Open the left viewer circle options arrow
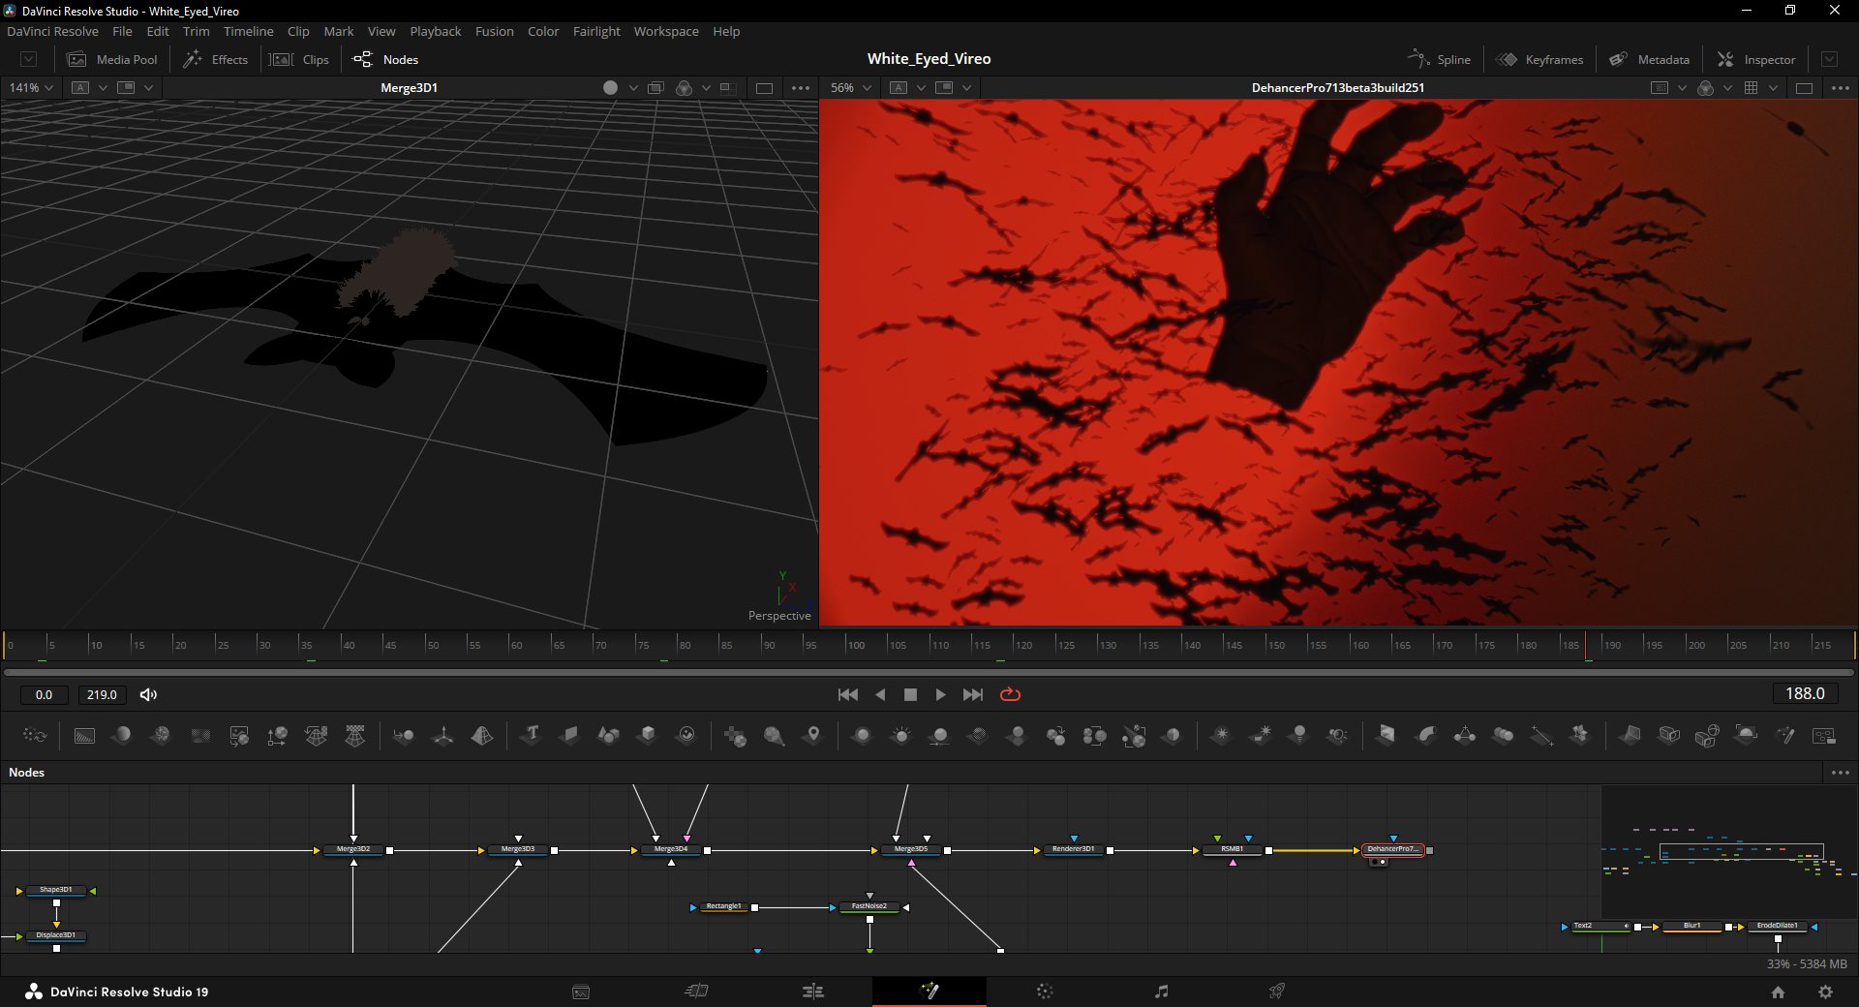Viewport: 1859px width, 1007px height. tap(633, 87)
